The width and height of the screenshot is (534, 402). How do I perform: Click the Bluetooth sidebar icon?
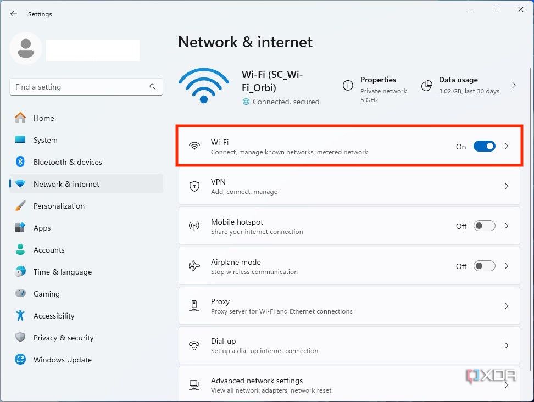(x=20, y=161)
